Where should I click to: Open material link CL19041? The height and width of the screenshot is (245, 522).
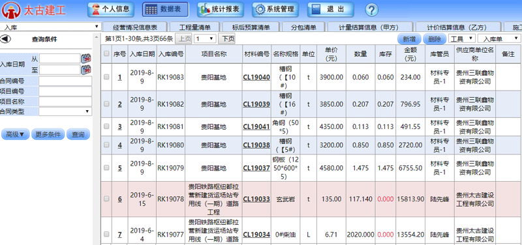pos(256,126)
